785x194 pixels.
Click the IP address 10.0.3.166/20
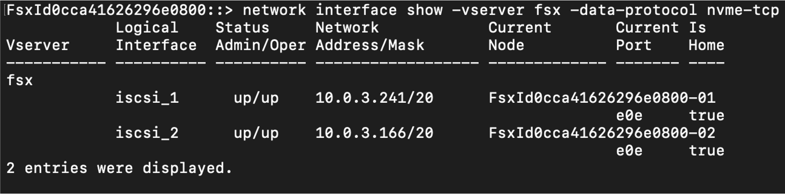pos(374,133)
